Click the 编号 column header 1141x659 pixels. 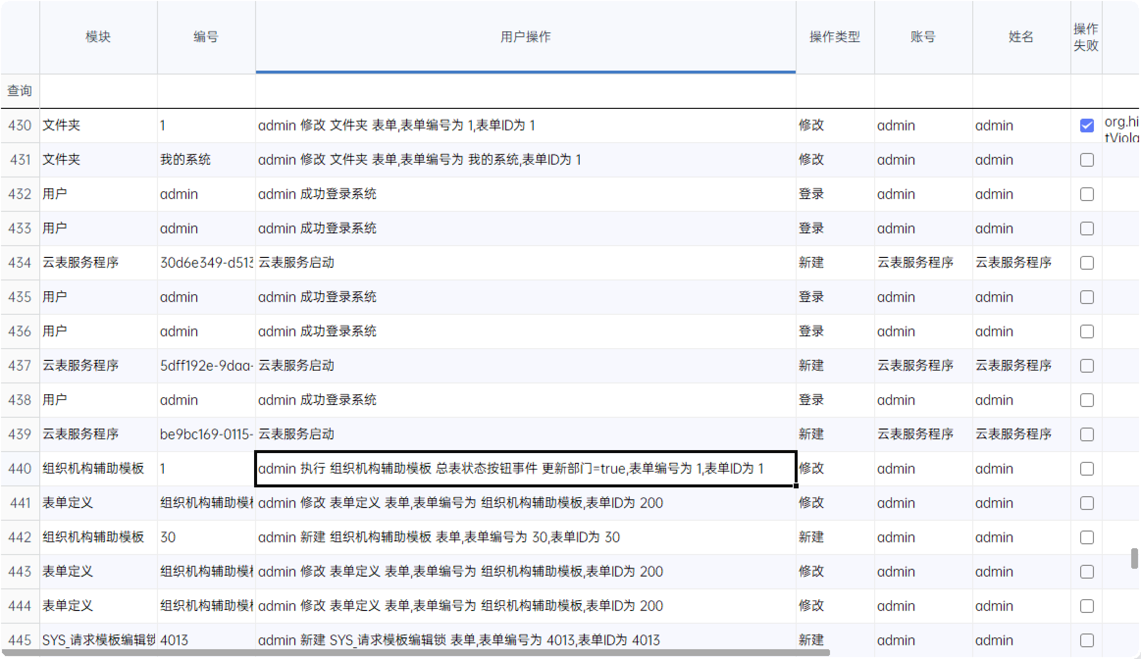click(206, 37)
